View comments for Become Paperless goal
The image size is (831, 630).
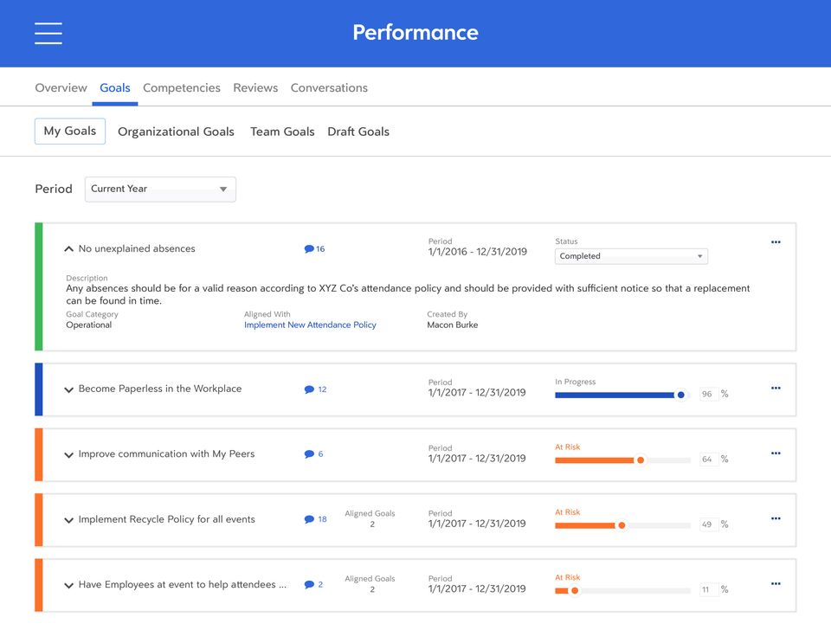[x=315, y=389]
